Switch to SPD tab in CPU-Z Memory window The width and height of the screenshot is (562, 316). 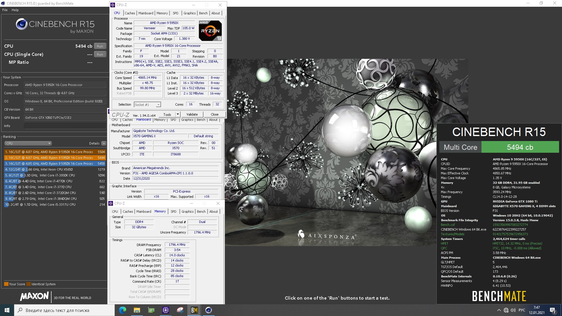pos(174,212)
